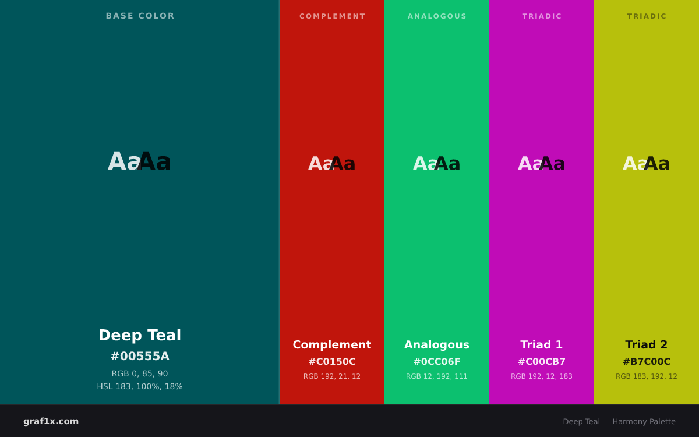Click the Aa text sample on Deep Teal
The width and height of the screenshot is (699, 437).
[140, 162]
